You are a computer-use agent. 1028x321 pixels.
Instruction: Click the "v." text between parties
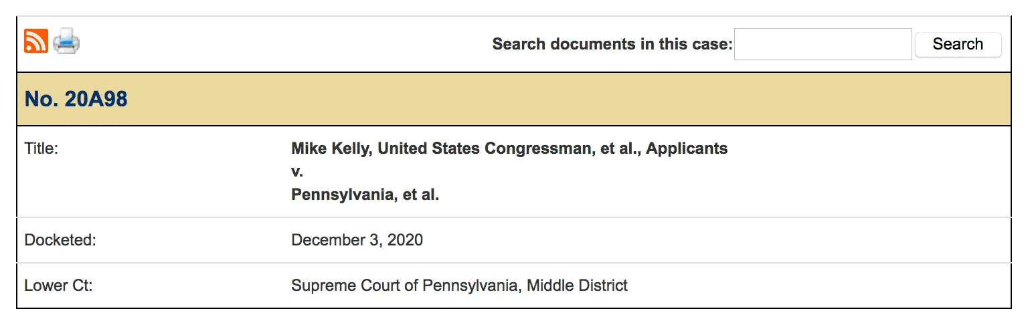(297, 172)
